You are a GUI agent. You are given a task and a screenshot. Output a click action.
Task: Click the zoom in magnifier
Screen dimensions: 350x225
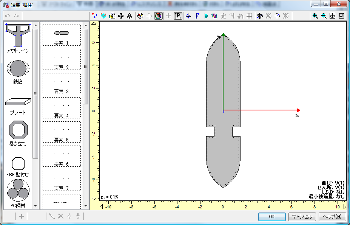click(x=315, y=16)
